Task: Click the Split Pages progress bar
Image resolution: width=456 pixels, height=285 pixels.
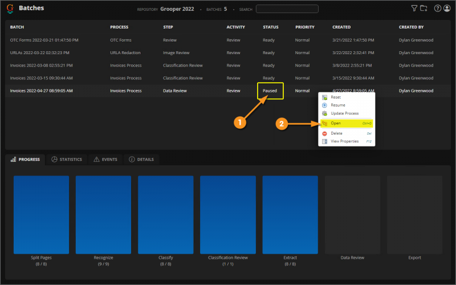Action: (41, 214)
